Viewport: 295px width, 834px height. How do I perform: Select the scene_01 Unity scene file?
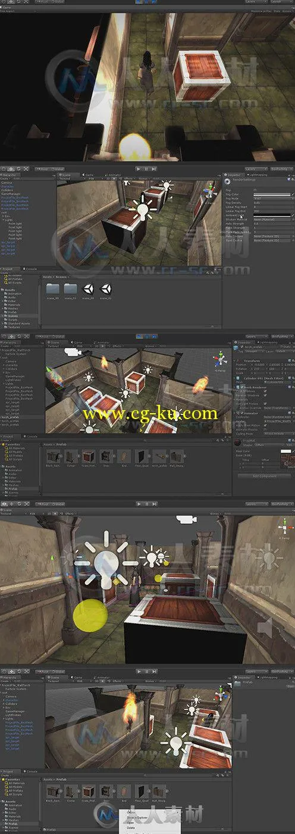pos(105,288)
